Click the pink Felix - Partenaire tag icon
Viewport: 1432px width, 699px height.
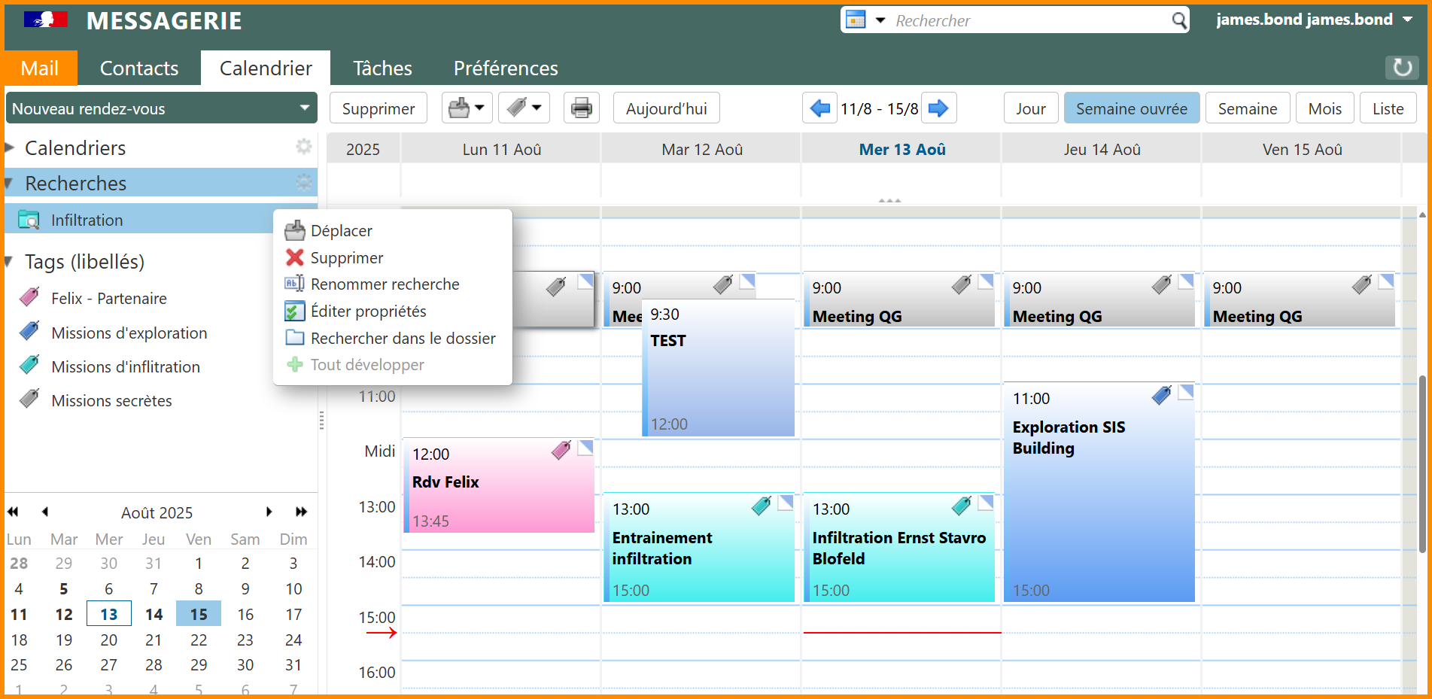(x=29, y=298)
